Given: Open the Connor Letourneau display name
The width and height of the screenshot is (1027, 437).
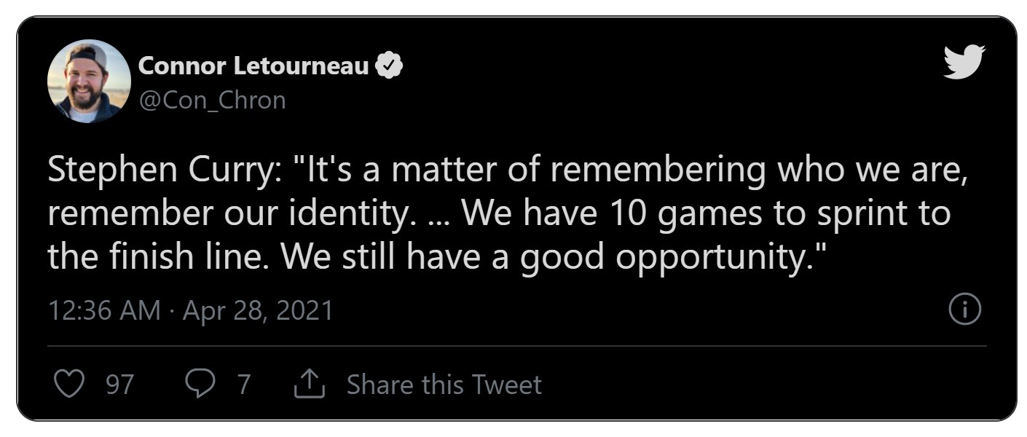Looking at the screenshot, I should click(253, 67).
